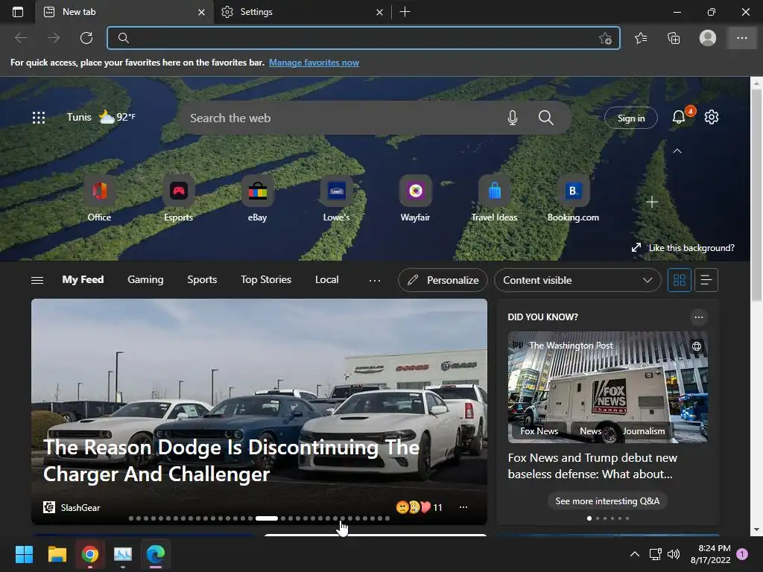
Task: Open the vertical tabs menu icon
Action: (18, 12)
